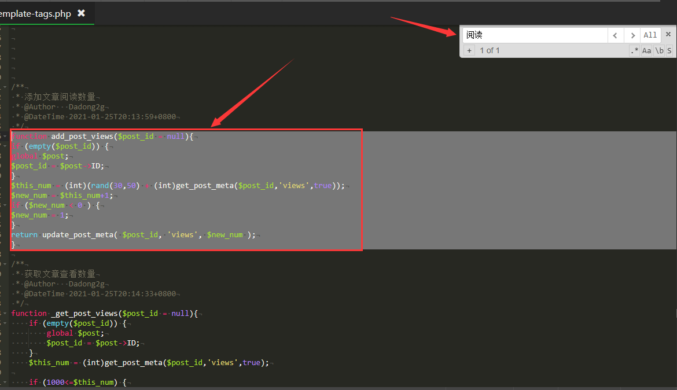The height and width of the screenshot is (390, 677).
Task: Select all search matches with All button
Action: tap(650, 35)
